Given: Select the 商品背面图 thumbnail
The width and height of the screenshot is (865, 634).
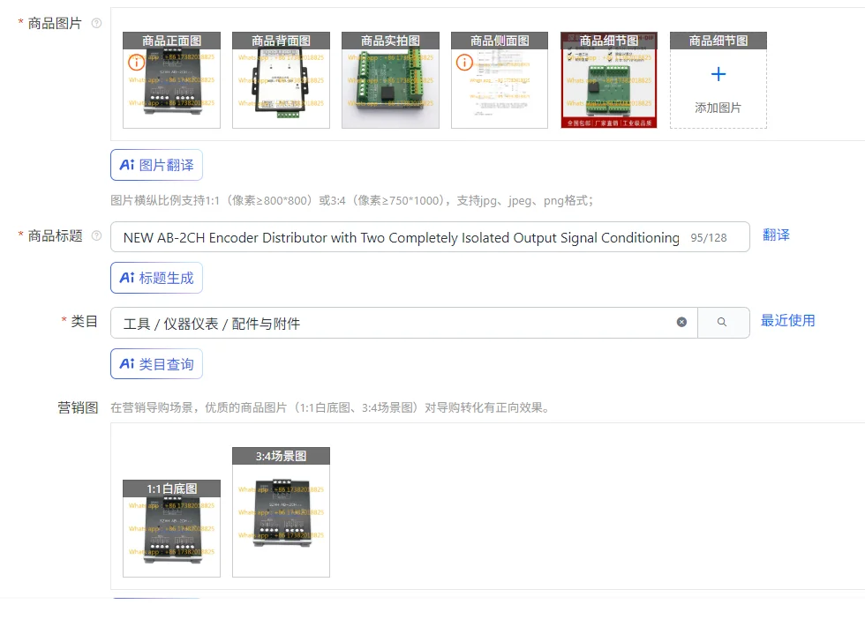Looking at the screenshot, I should pos(281,80).
